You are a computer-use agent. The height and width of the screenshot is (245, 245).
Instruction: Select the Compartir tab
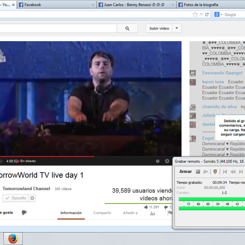[x=102, y=213]
